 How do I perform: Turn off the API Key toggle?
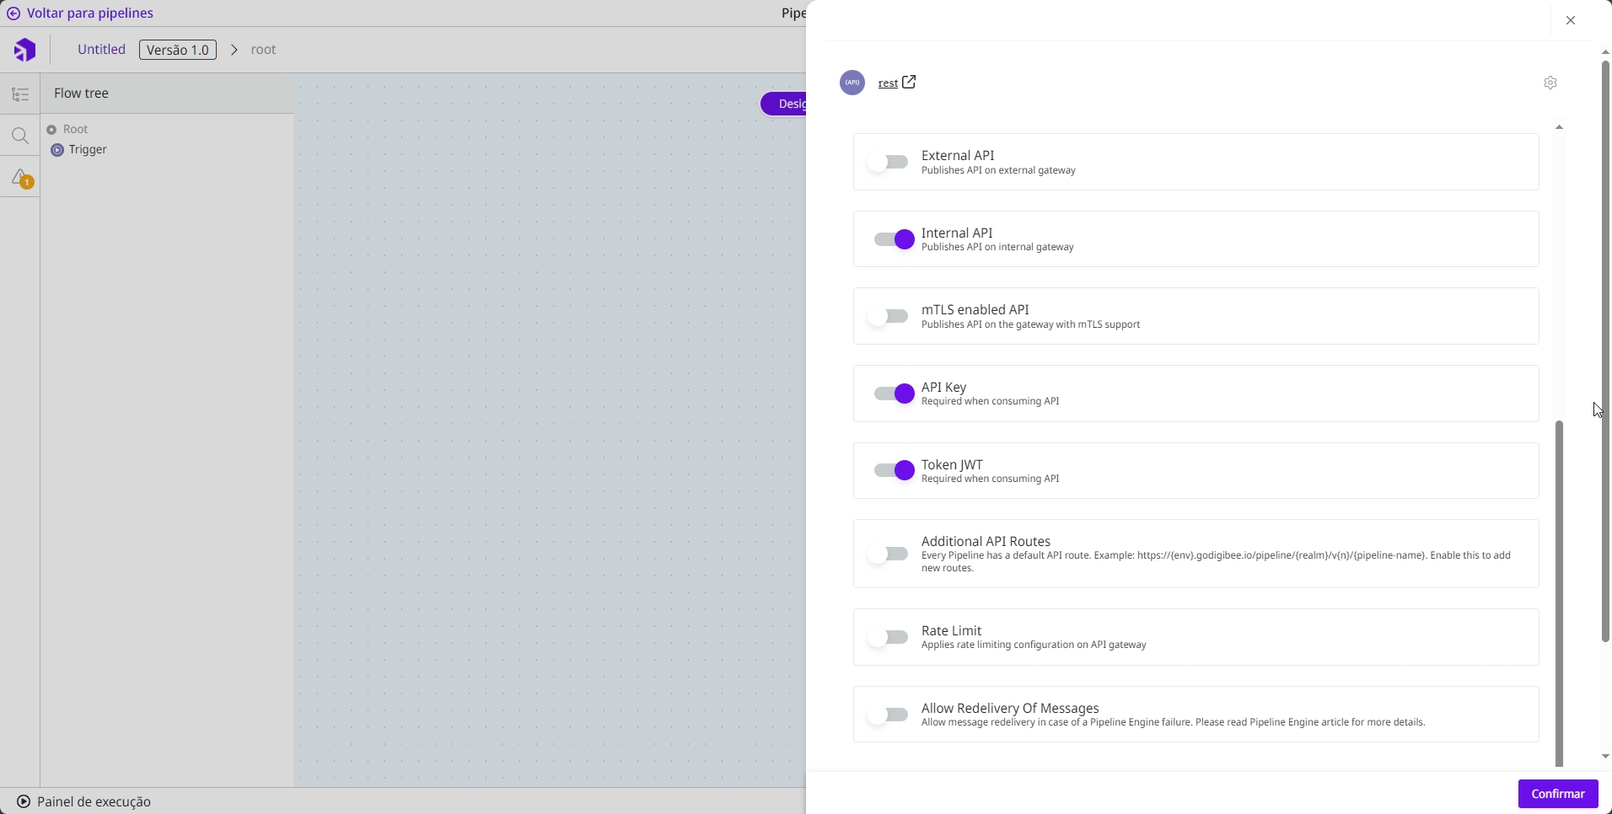tap(894, 394)
